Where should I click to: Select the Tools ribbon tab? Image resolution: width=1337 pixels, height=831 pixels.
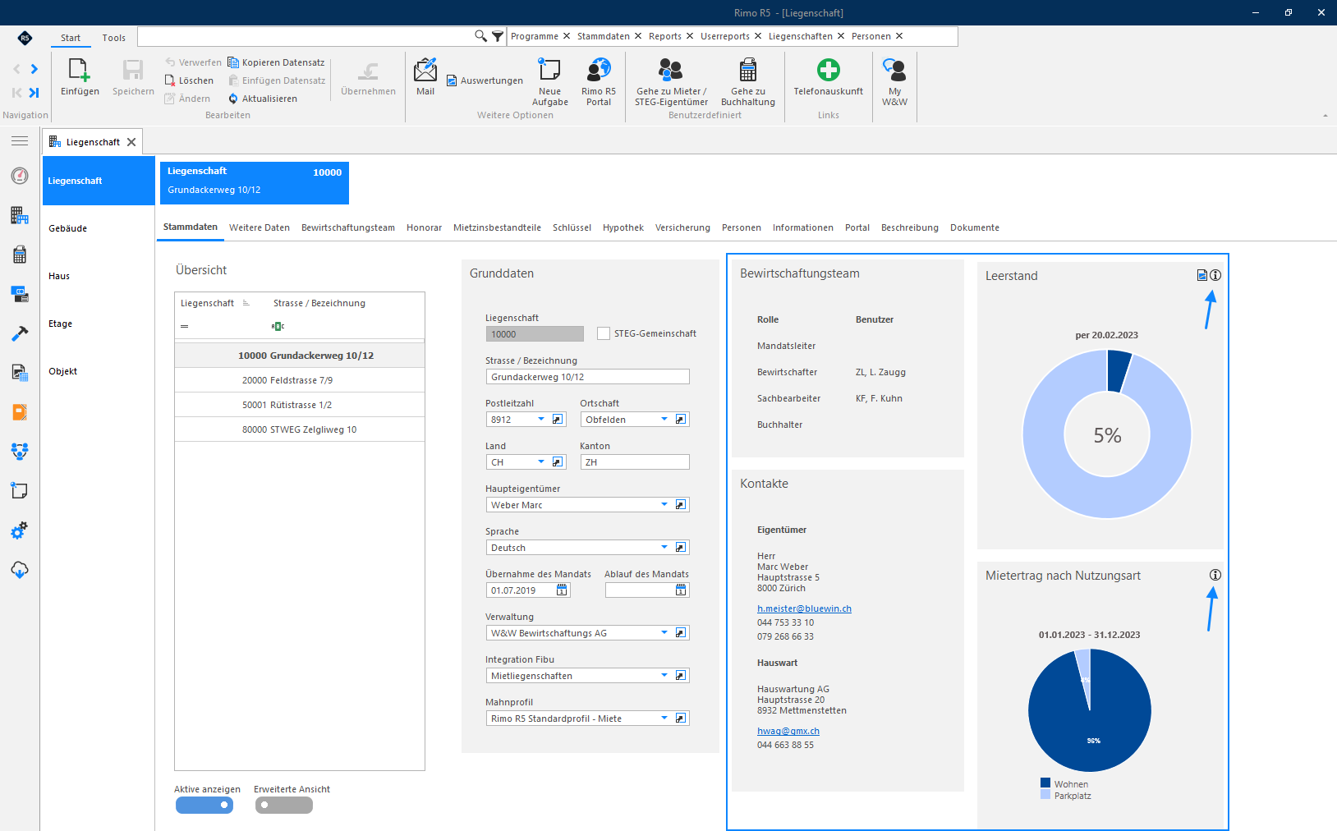point(114,38)
